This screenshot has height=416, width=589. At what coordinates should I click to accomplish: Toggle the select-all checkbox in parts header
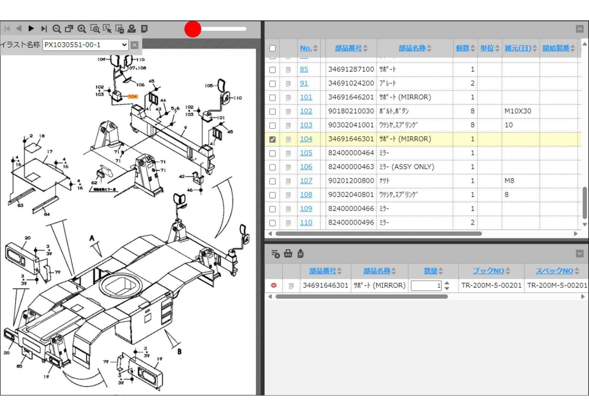click(x=273, y=48)
